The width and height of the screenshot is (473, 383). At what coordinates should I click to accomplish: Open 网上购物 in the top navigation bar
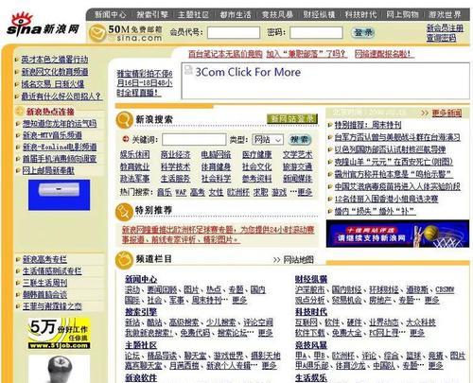[x=402, y=14]
